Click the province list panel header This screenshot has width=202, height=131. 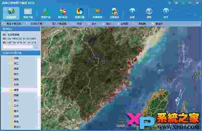20,53
